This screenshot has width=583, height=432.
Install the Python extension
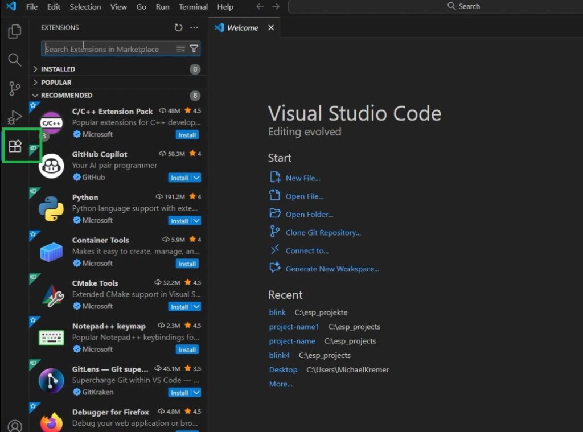coord(179,221)
